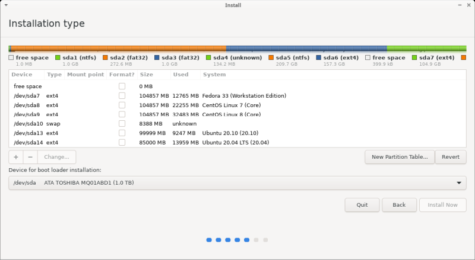Screen dimensions: 475x260
Task: Select the sda2 (fat32) orange legend swatch
Action: tap(106, 57)
